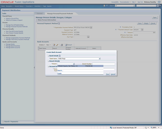Click the Export icon beside the pencil
162x129 pixels.
(62, 45)
